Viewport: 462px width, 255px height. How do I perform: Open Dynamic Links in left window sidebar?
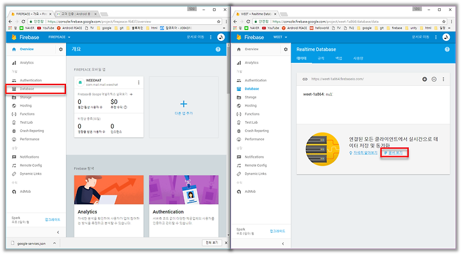click(31, 174)
